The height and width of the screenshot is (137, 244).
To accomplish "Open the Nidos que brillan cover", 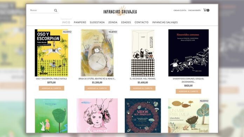I will [x=143, y=116].
